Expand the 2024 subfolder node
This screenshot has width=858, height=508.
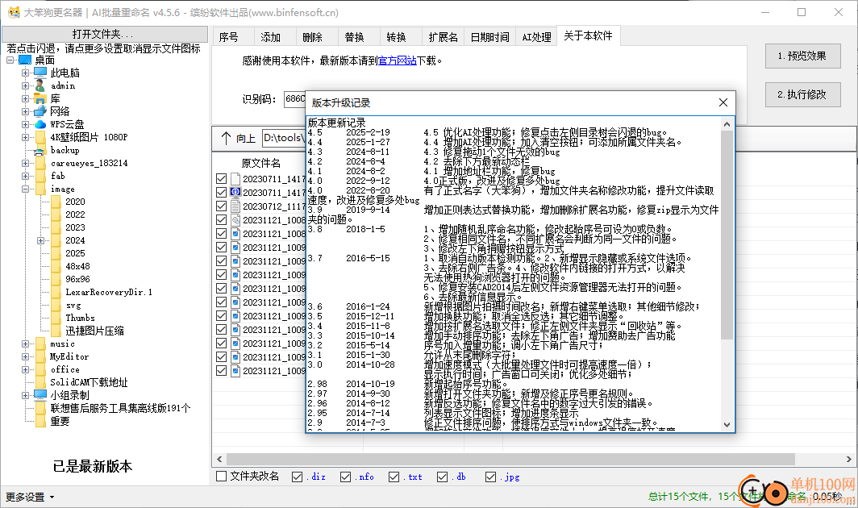pos(40,241)
